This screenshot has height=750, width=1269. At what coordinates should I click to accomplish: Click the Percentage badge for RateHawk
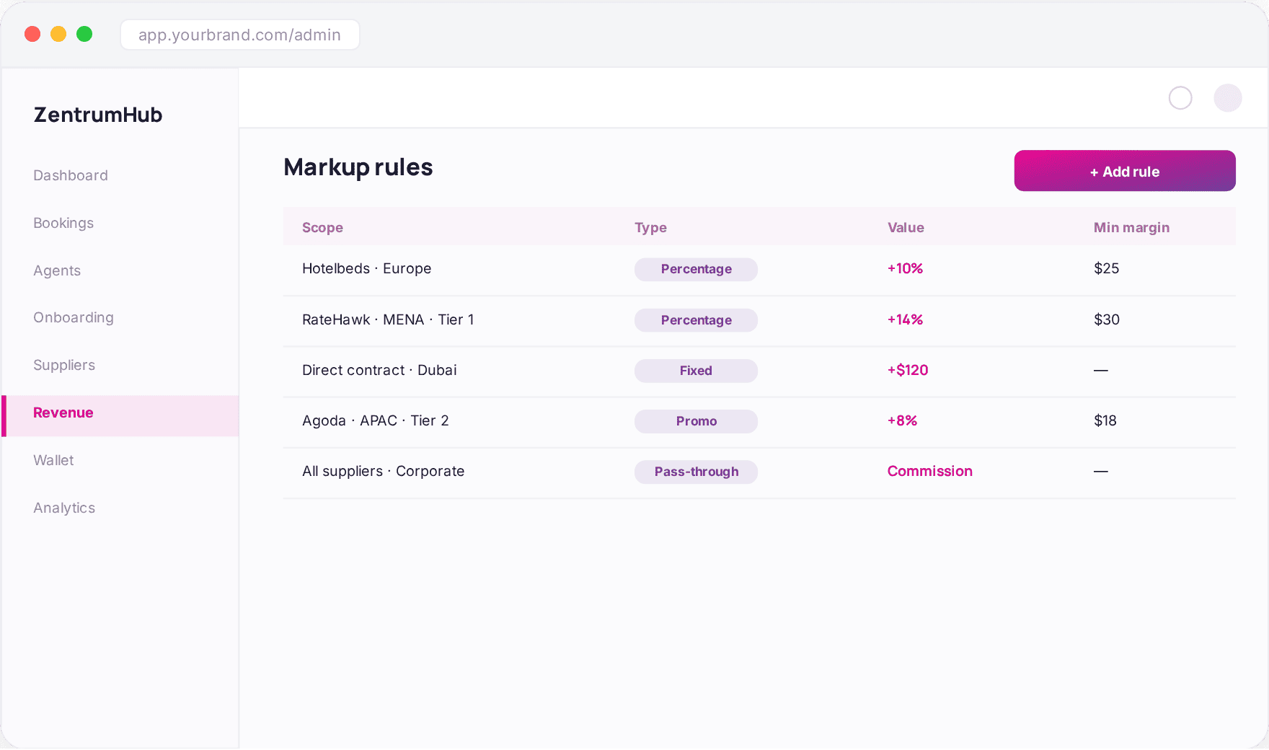click(696, 320)
